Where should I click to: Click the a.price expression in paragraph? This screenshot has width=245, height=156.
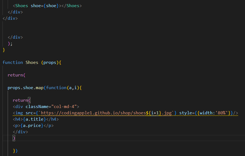tap(32, 126)
